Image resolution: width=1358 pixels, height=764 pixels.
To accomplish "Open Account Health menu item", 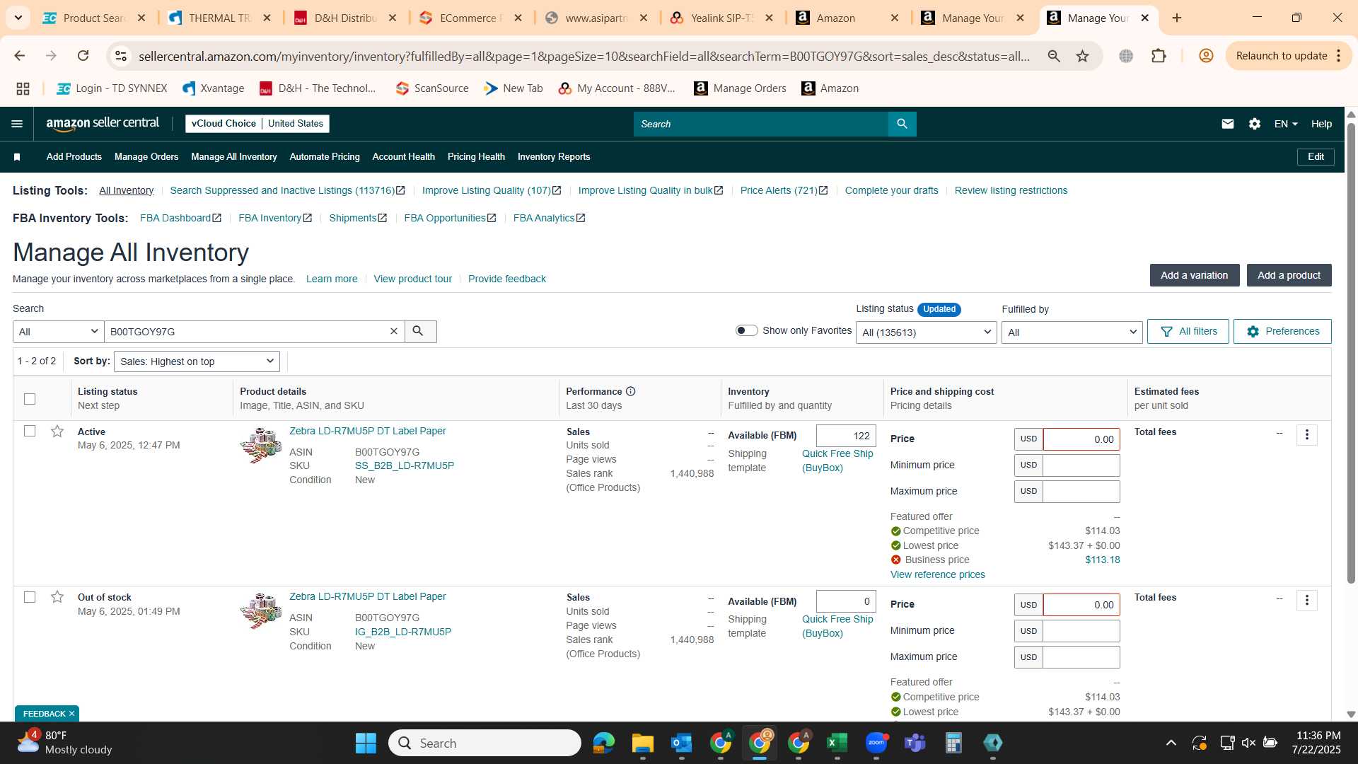I will [404, 157].
